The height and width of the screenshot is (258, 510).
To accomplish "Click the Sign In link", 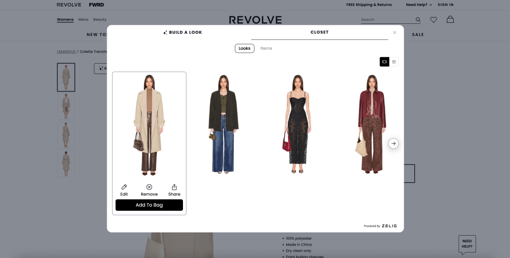I will point(446,5).
